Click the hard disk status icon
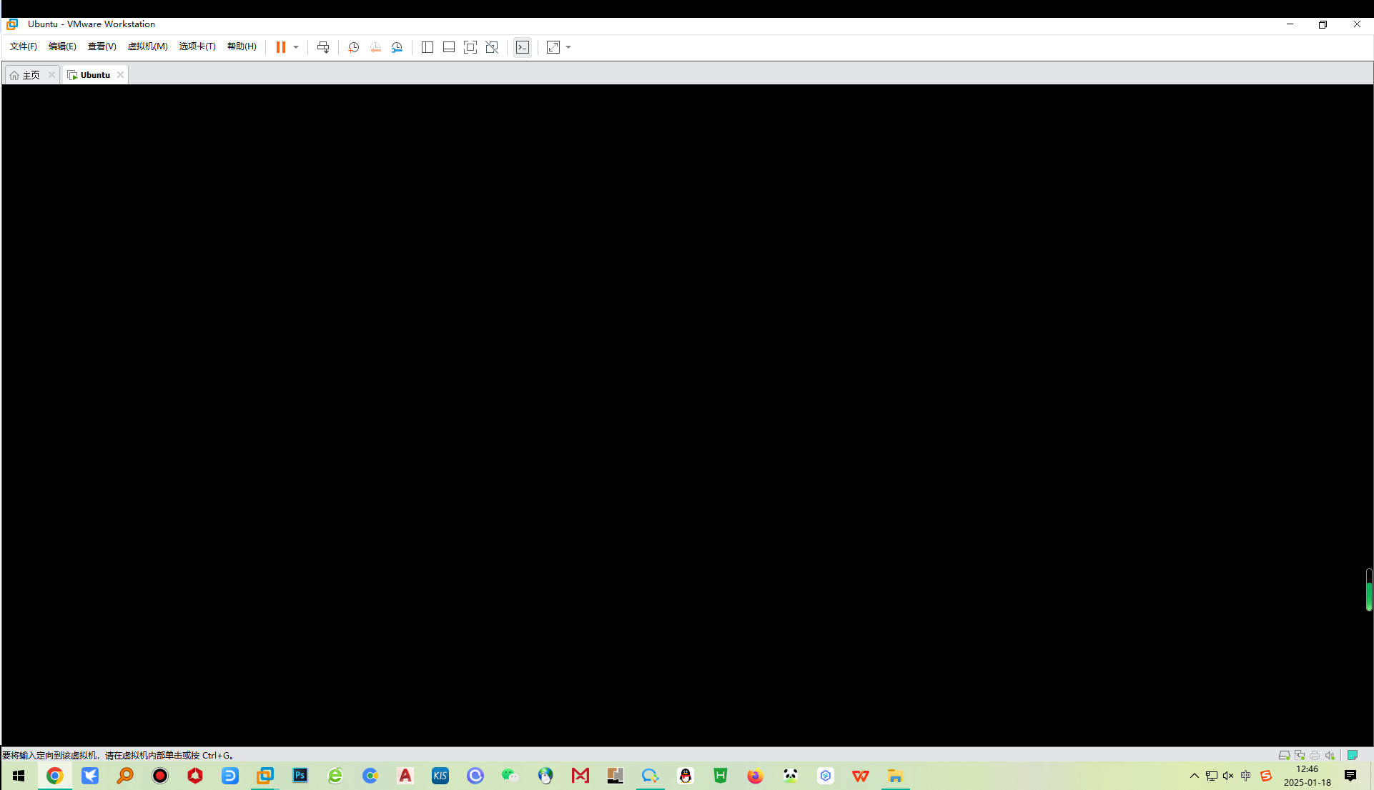Viewport: 1374px width, 790px height. 1284,755
